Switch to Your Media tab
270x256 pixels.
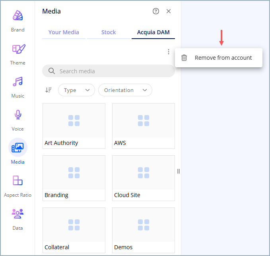(x=64, y=32)
